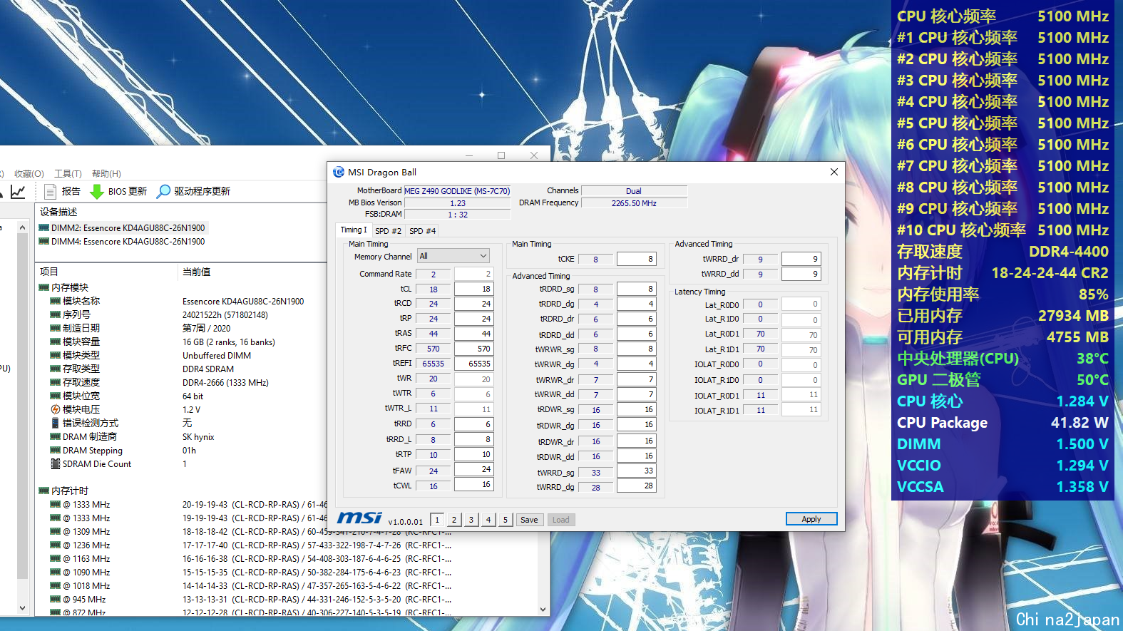1123x631 pixels.
Task: Click profile button 3
Action: point(471,520)
